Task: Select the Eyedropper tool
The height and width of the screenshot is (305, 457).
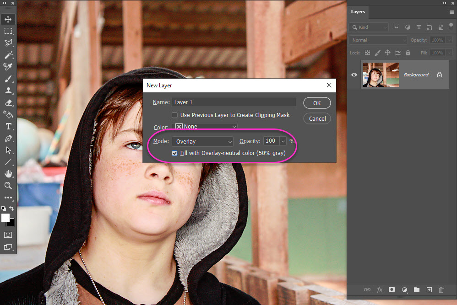Action: [8, 67]
